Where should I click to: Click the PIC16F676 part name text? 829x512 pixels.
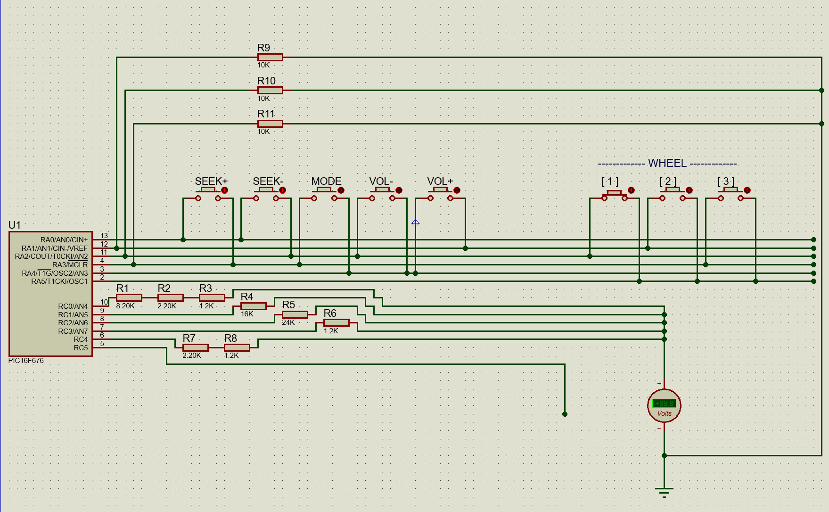tap(26, 361)
